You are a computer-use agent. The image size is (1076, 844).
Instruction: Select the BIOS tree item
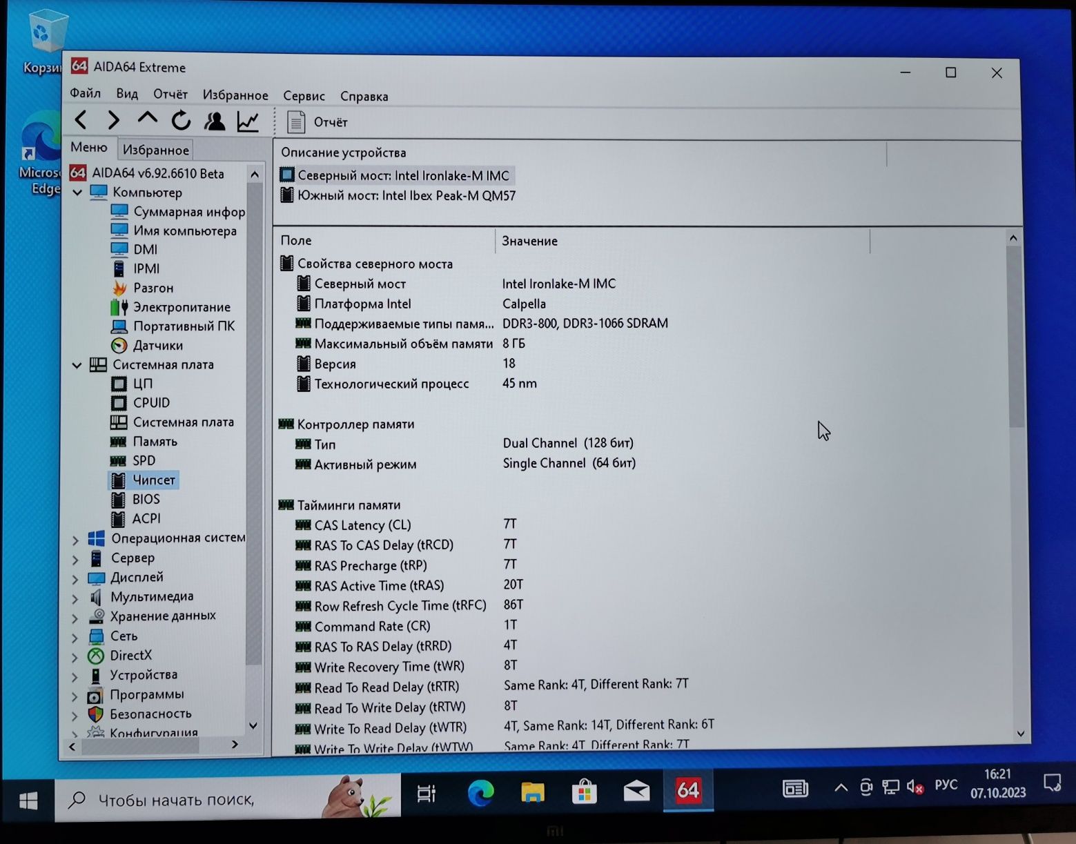click(x=135, y=499)
